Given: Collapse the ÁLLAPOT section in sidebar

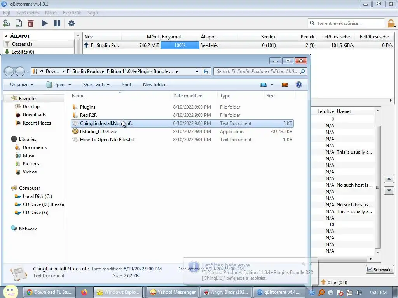Looking at the screenshot, I should 6,36.
